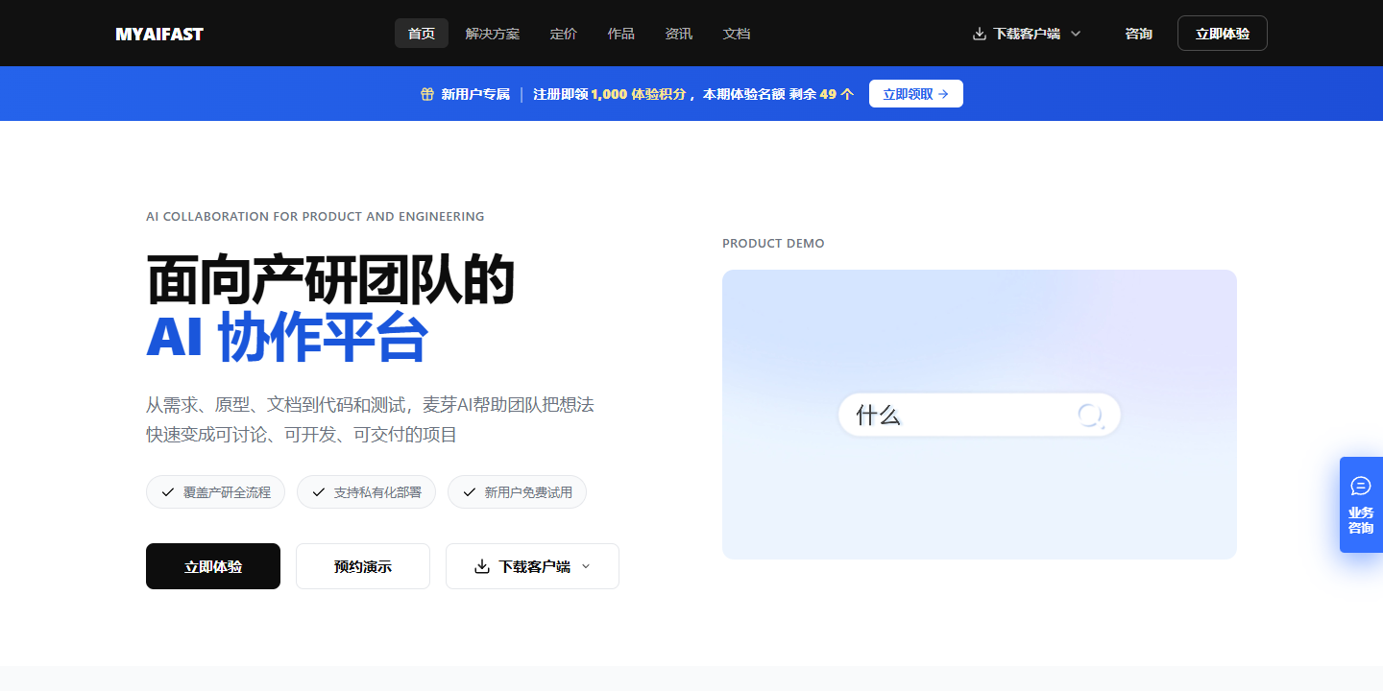
Task: Click the 预约演示 button
Action: click(x=363, y=566)
